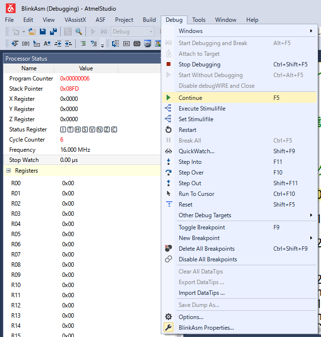Screen dimensions: 321x337
Task: Click the uncomment selection icon
Action: point(94,44)
